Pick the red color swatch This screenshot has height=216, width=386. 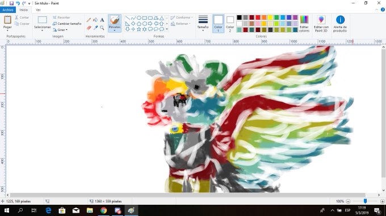point(258,18)
